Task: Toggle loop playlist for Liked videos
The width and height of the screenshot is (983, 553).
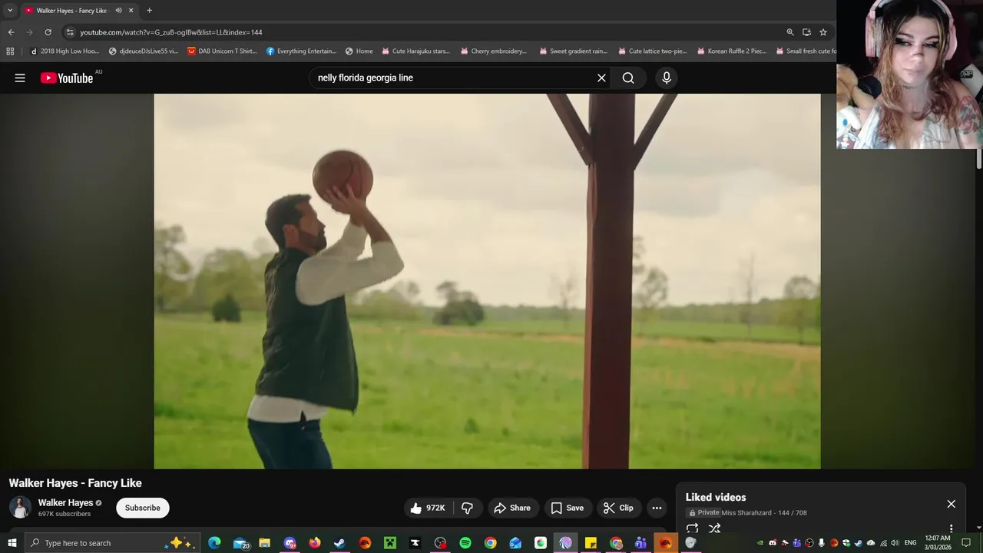Action: coord(692,528)
